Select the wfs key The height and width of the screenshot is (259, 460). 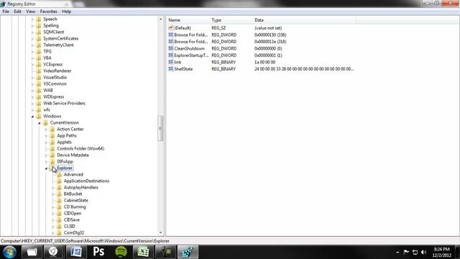coord(47,109)
